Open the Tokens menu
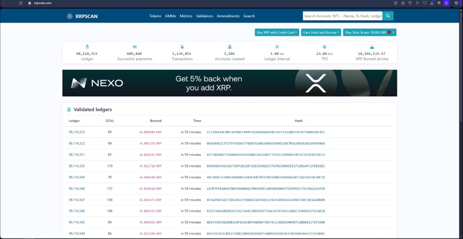This screenshot has height=239, width=463. [x=155, y=16]
